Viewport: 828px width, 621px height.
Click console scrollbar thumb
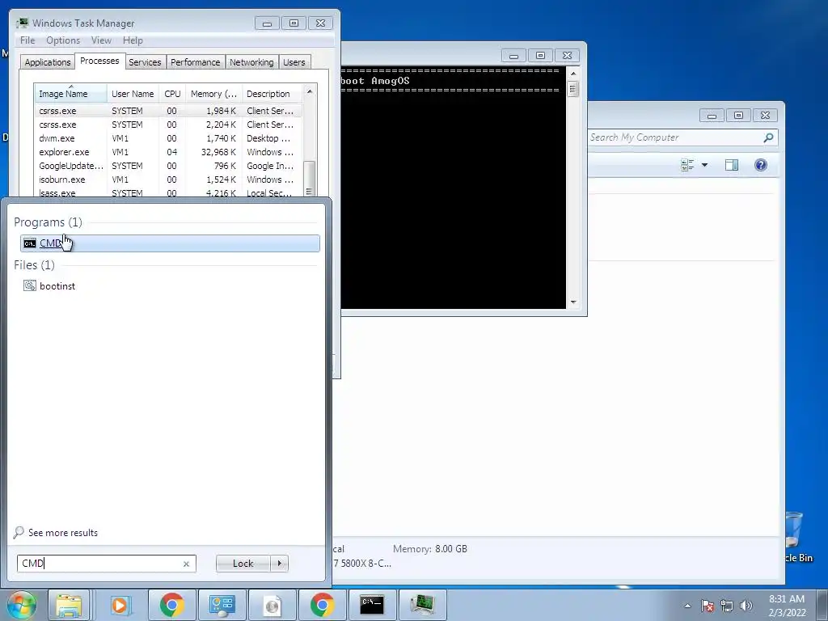point(573,89)
